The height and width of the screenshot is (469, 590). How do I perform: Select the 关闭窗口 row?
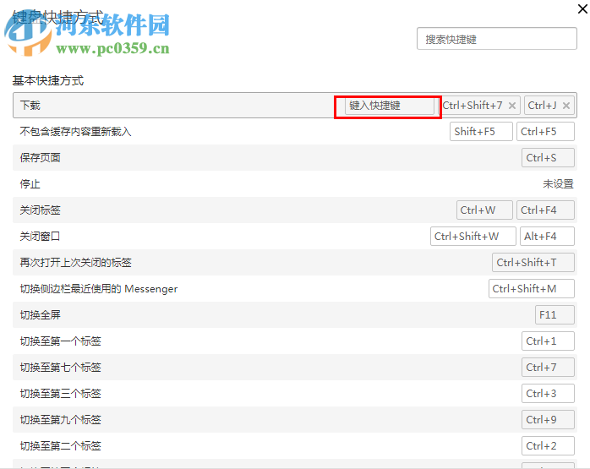coord(295,237)
